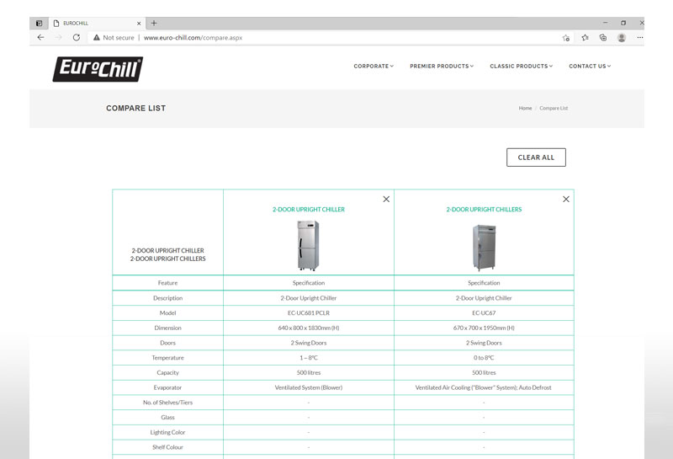Click the CLEAR ALL button

tap(536, 157)
